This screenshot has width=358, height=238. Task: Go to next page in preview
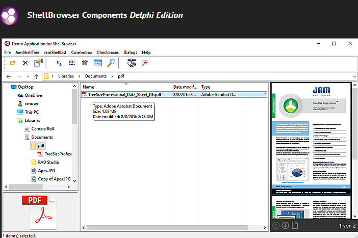(285, 226)
